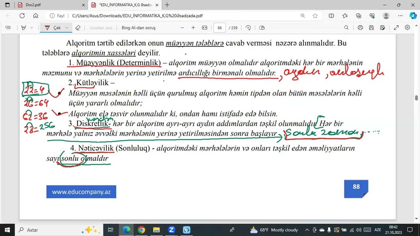Go to browser home page
This screenshot has height=236, width=420.
click(35, 16)
